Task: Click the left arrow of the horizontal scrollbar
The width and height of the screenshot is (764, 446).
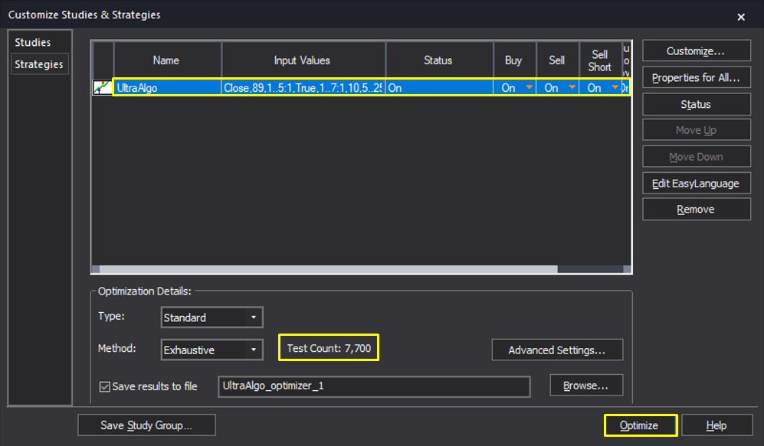Action: click(x=96, y=269)
